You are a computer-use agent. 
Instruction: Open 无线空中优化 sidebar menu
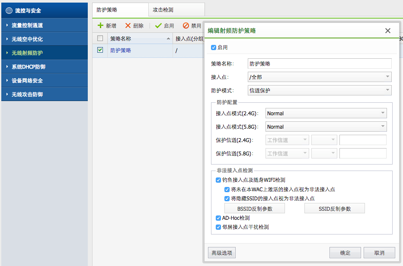27,39
